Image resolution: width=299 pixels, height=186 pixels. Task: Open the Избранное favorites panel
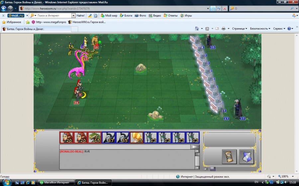12,22
